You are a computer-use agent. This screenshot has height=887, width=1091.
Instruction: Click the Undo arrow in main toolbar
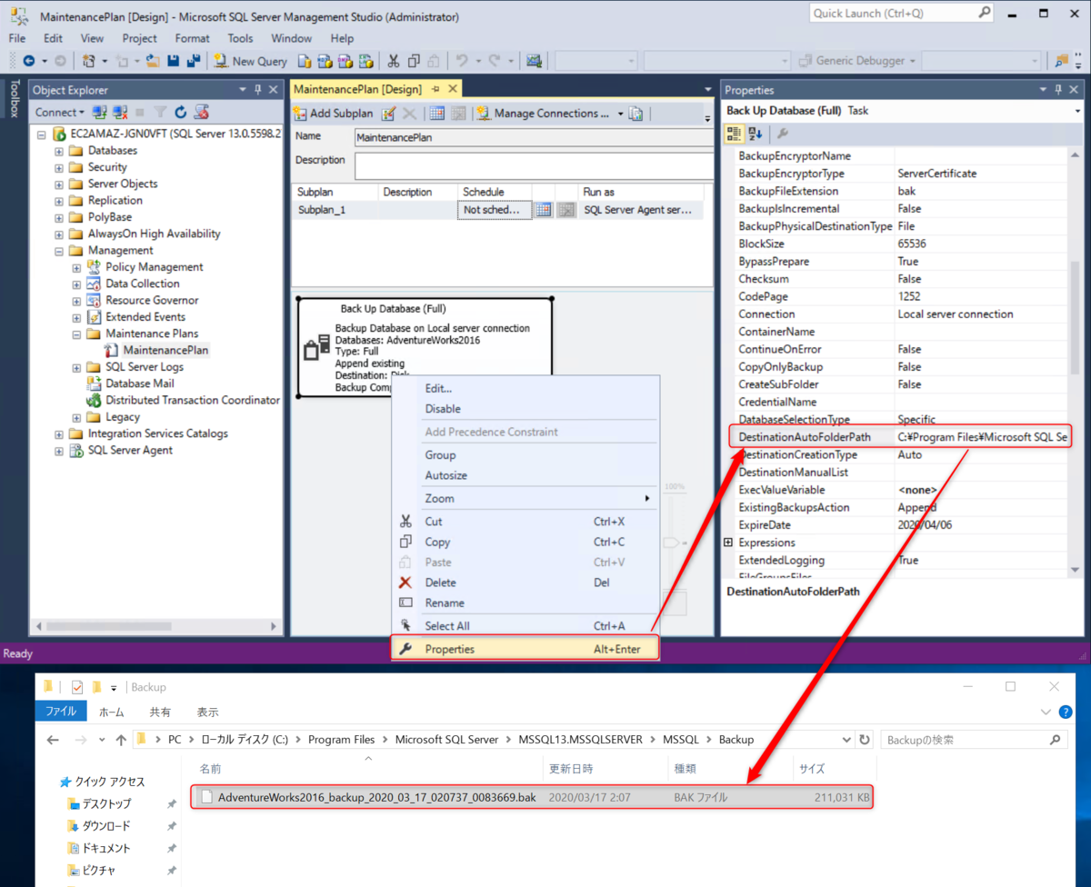[x=462, y=61]
